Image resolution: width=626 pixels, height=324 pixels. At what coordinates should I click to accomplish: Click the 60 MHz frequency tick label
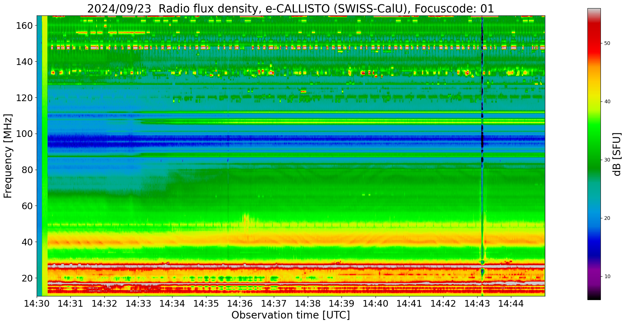[x=27, y=206]
